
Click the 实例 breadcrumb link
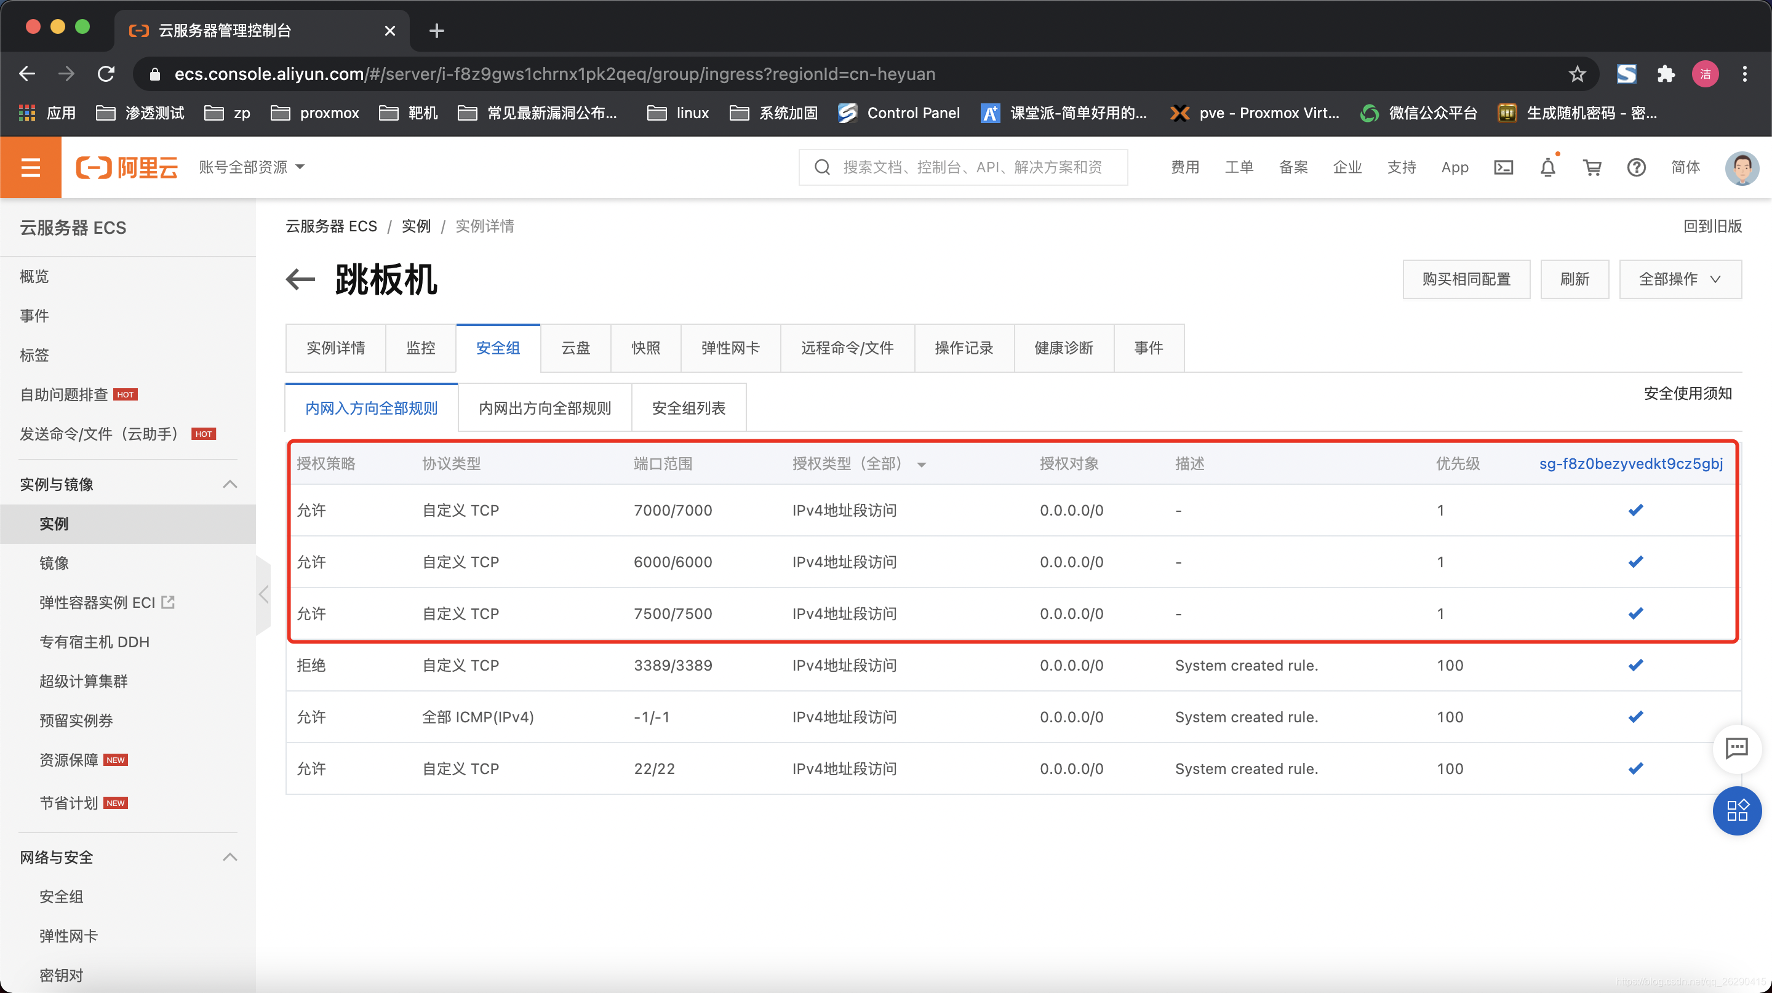pos(416,226)
